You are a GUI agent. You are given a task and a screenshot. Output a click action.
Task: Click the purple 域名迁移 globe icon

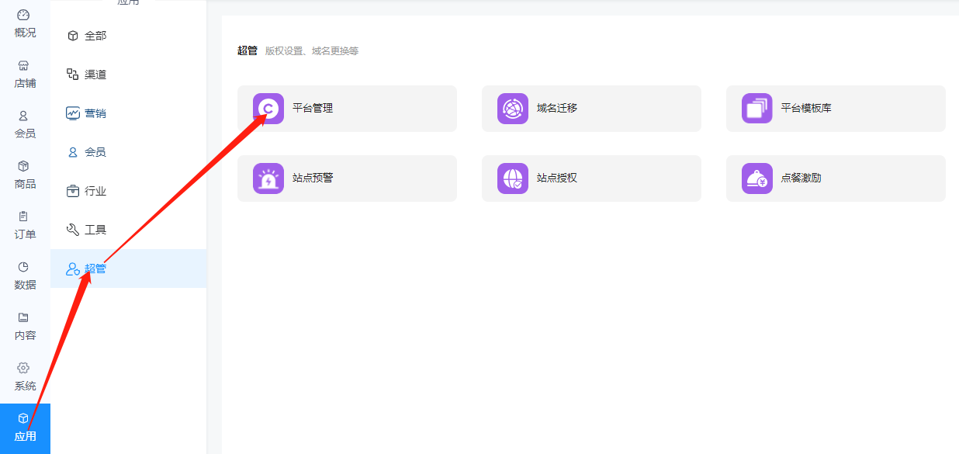[513, 109]
